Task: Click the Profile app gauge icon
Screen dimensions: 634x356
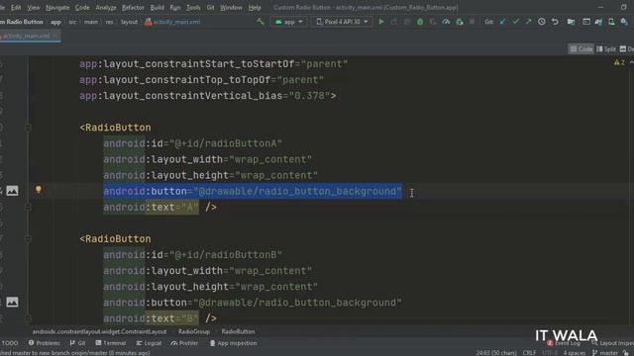Action: coord(446,22)
